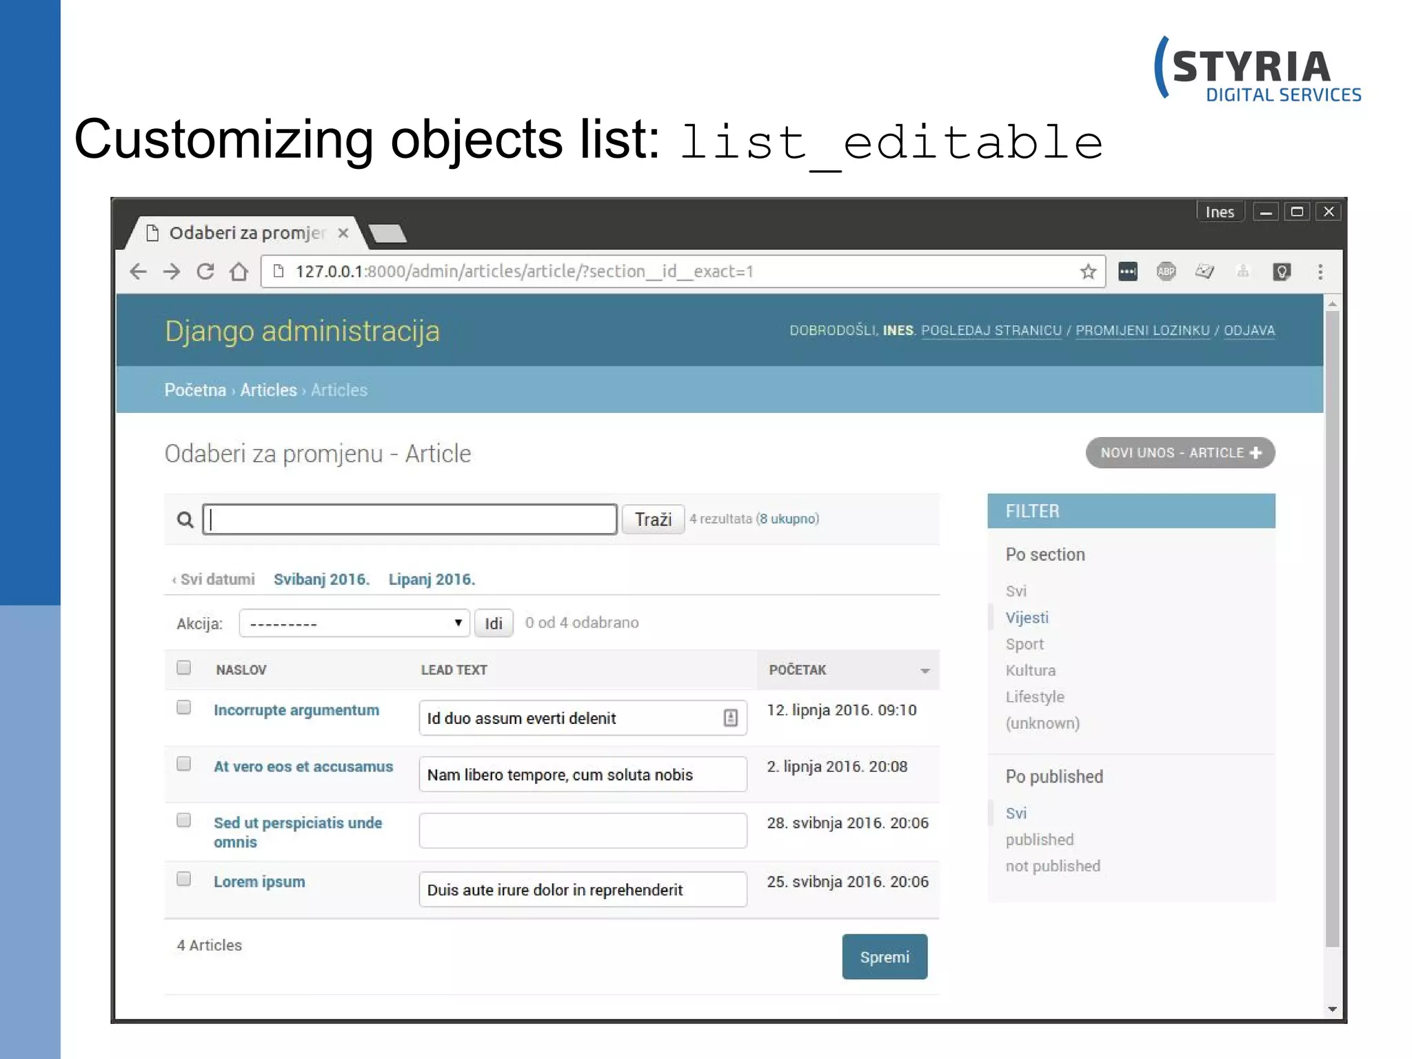This screenshot has height=1059, width=1412.
Task: Open article 'Incorrupte argumentum'
Action: pyautogui.click(x=296, y=710)
